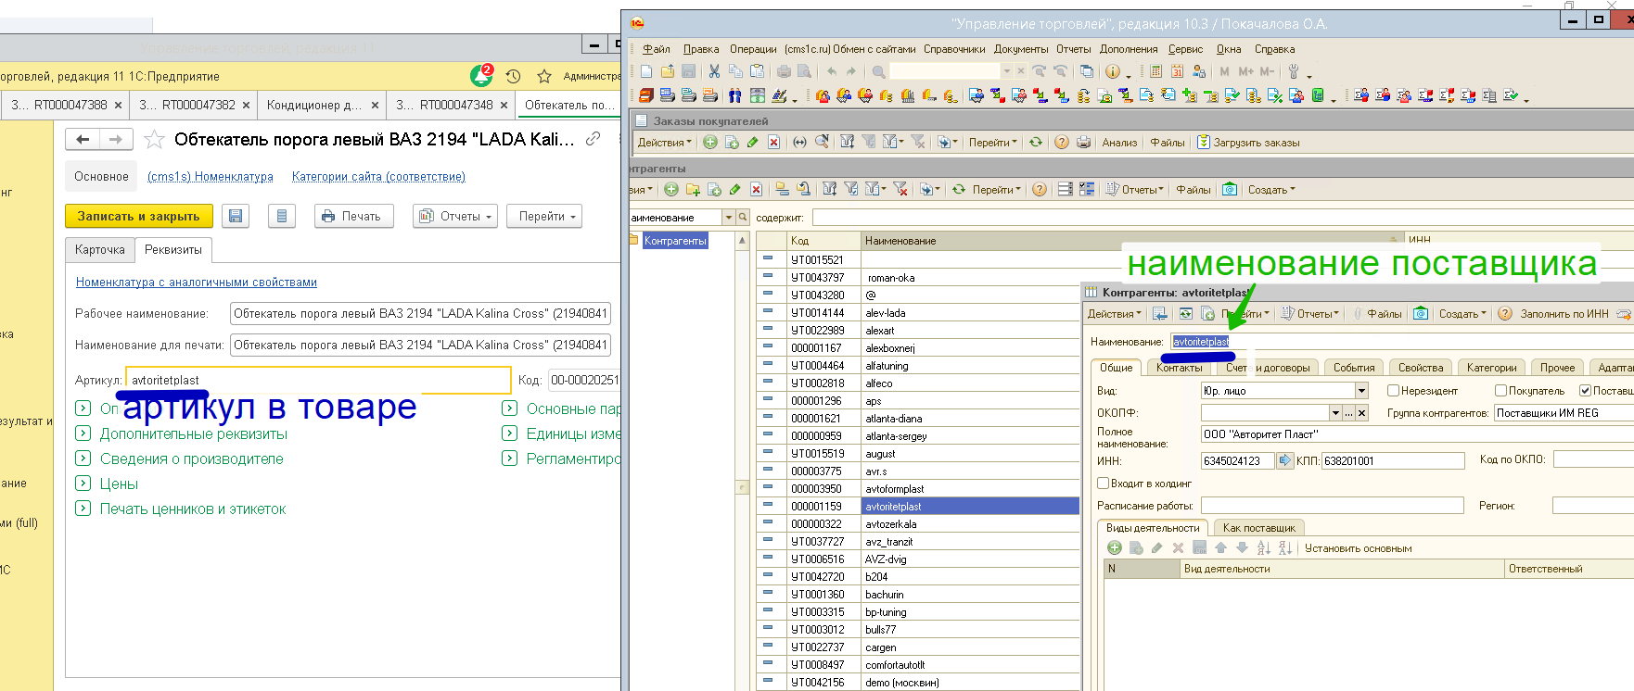The width and height of the screenshot is (1634, 691).
Task: Open the Справочники menu
Action: click(954, 49)
